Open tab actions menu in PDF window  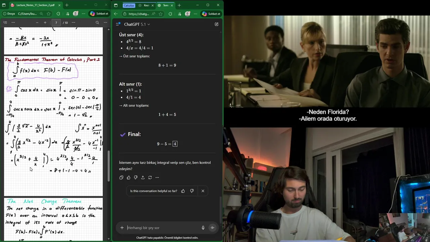pos(4,5)
